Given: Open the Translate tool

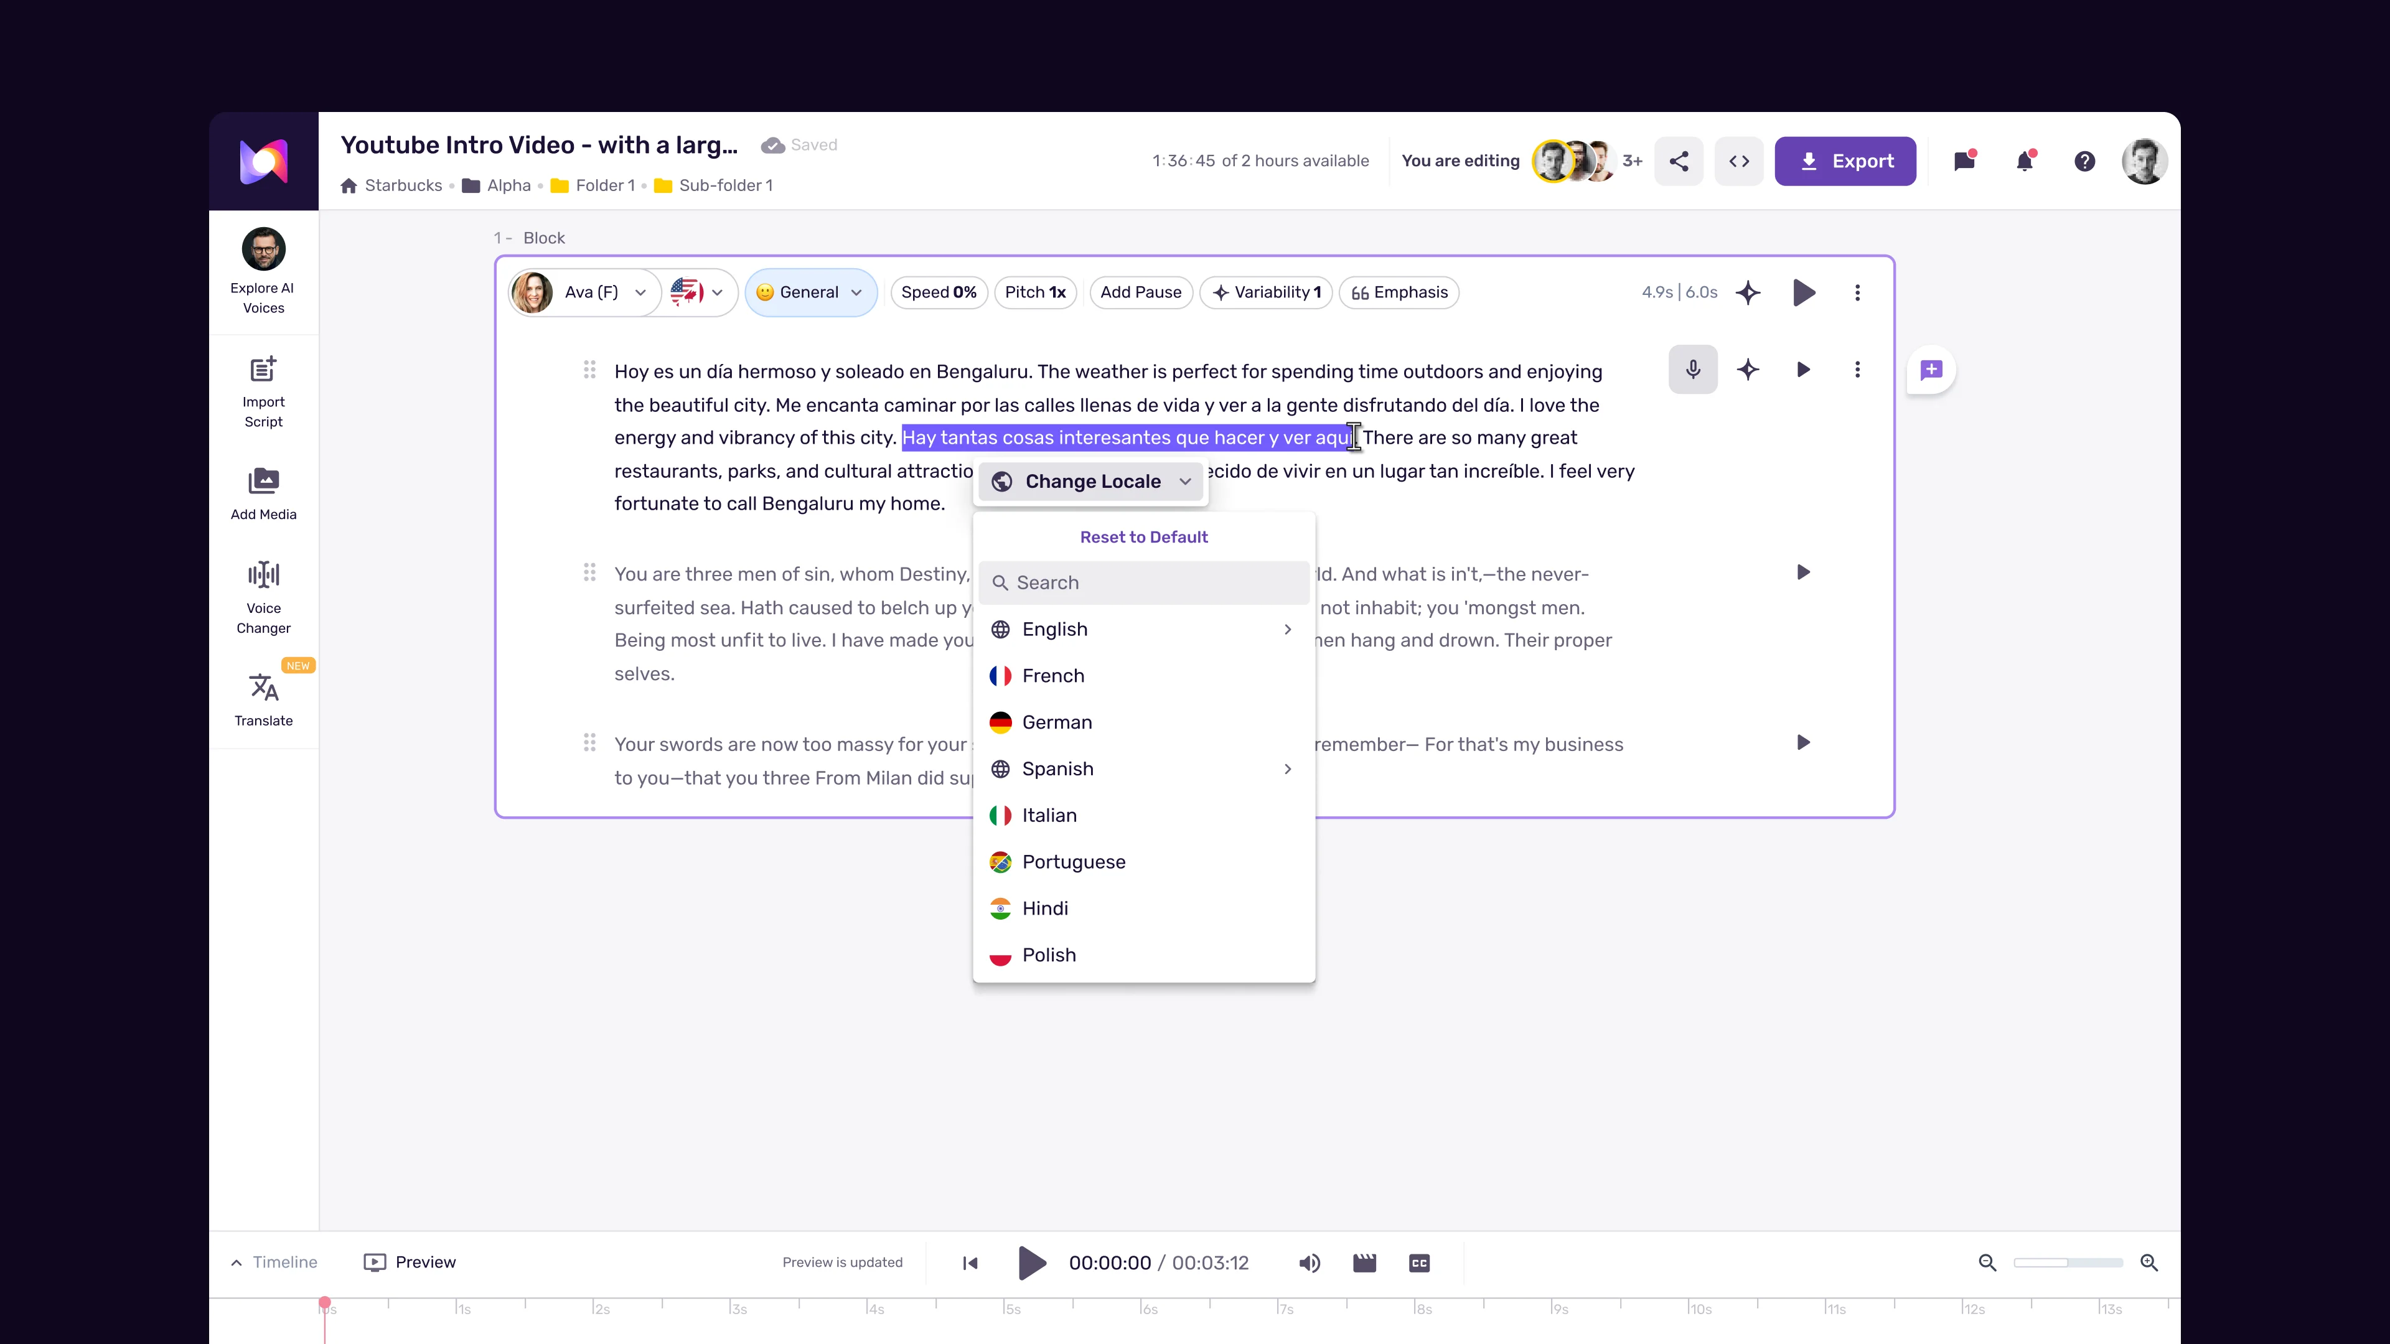Looking at the screenshot, I should (x=263, y=699).
